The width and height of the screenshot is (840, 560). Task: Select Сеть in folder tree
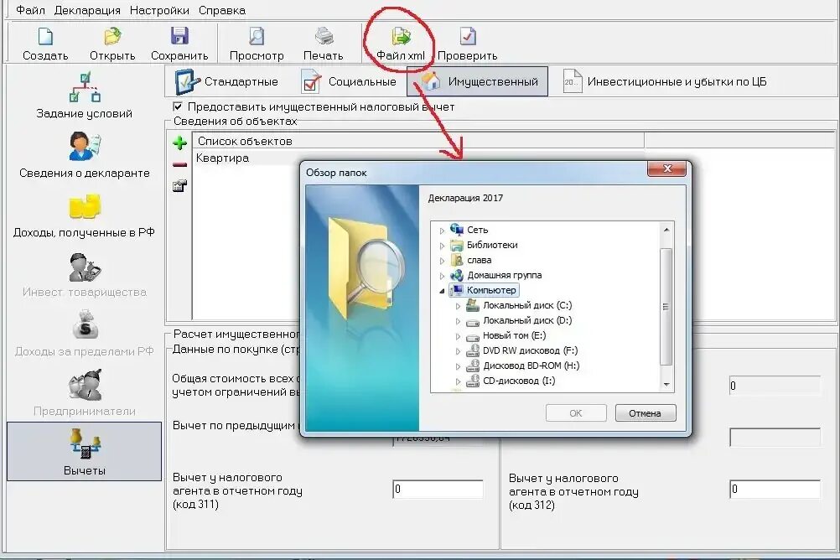[x=477, y=230]
